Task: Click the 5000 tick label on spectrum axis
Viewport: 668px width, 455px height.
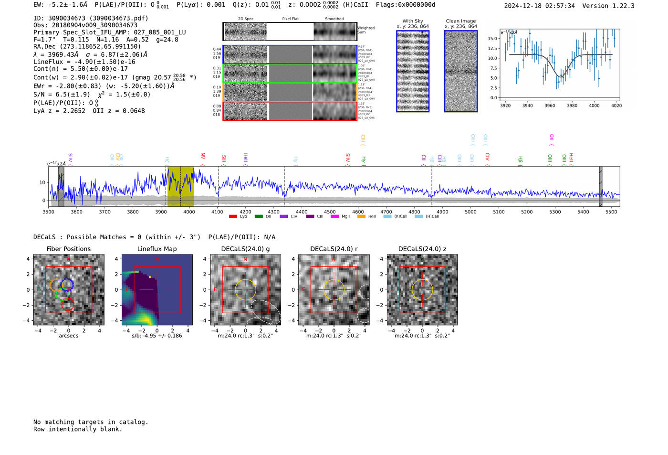Action: [x=470, y=212]
